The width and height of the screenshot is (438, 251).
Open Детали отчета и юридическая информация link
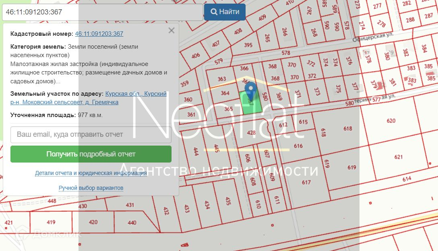(x=91, y=173)
